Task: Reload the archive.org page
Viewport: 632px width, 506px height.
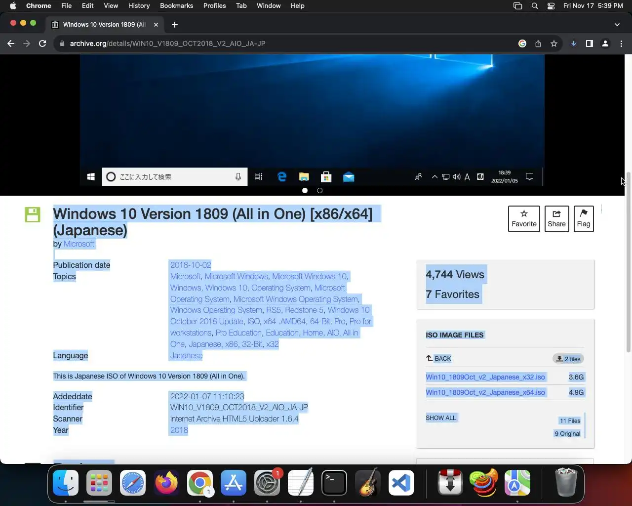Action: coord(42,43)
